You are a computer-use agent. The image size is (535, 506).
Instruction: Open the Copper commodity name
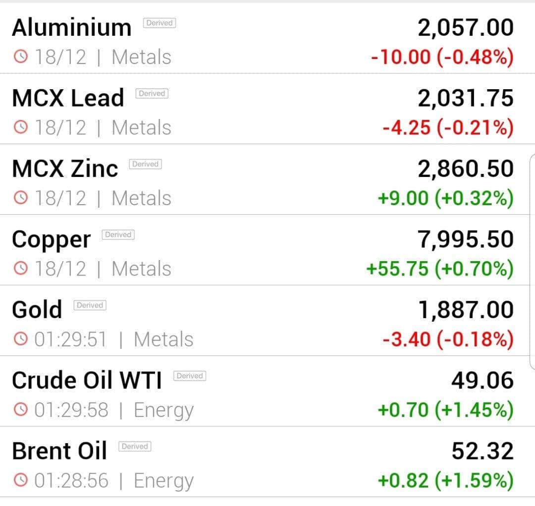pyautogui.click(x=52, y=240)
